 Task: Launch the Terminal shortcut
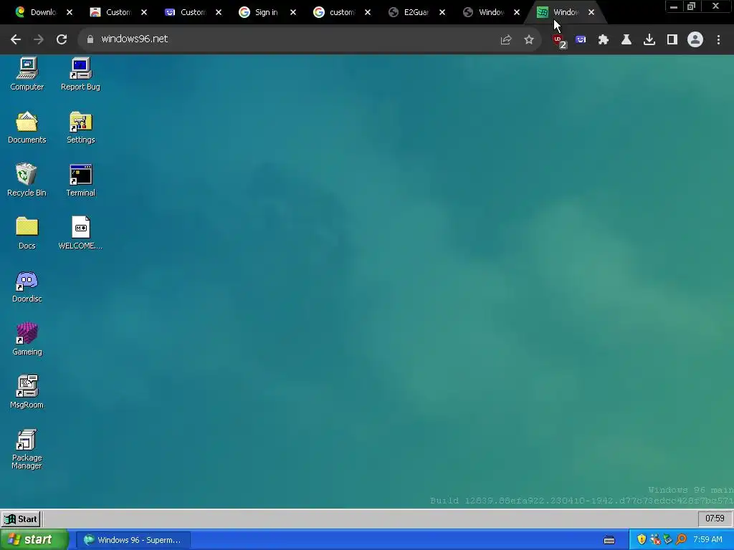(x=80, y=180)
